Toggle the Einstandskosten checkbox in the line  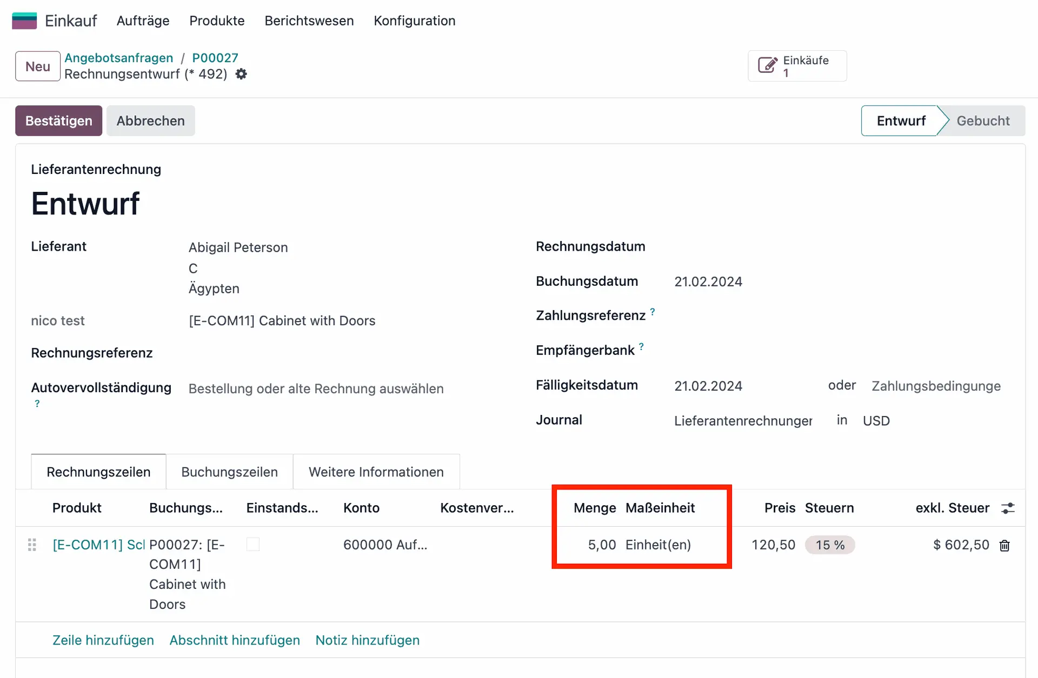(252, 545)
